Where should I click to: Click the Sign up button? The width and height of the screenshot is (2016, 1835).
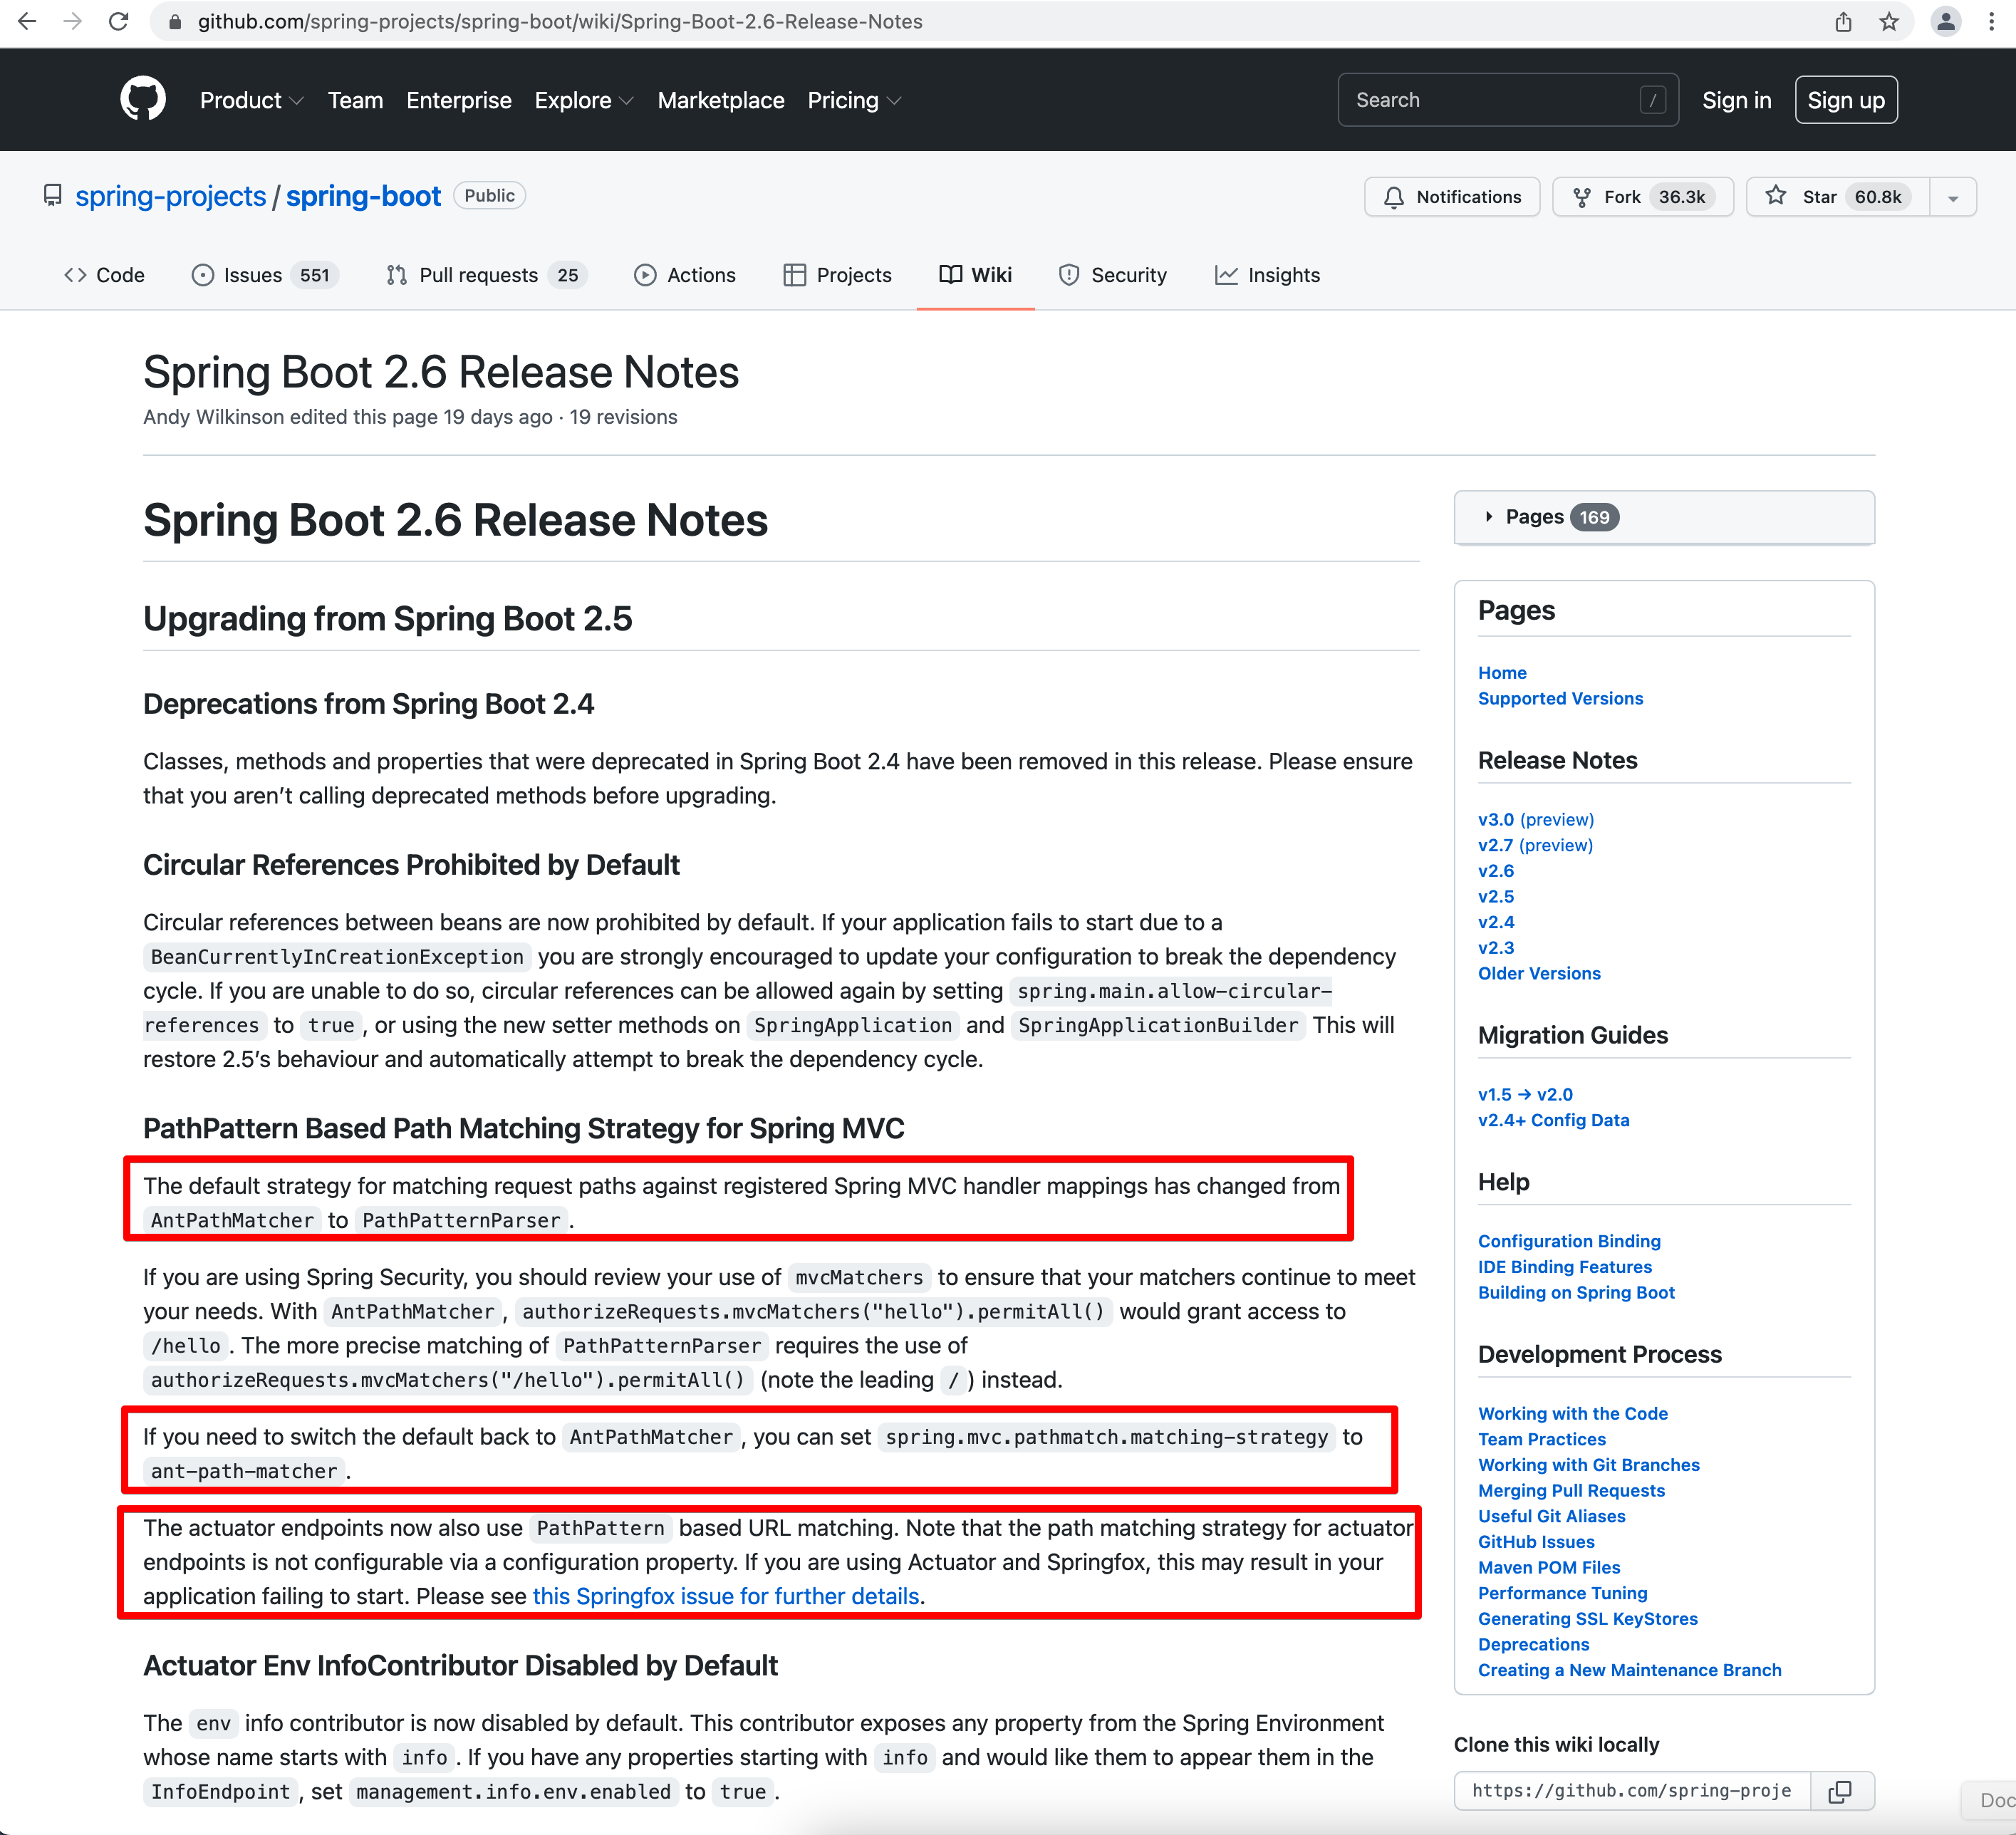[x=1846, y=99]
